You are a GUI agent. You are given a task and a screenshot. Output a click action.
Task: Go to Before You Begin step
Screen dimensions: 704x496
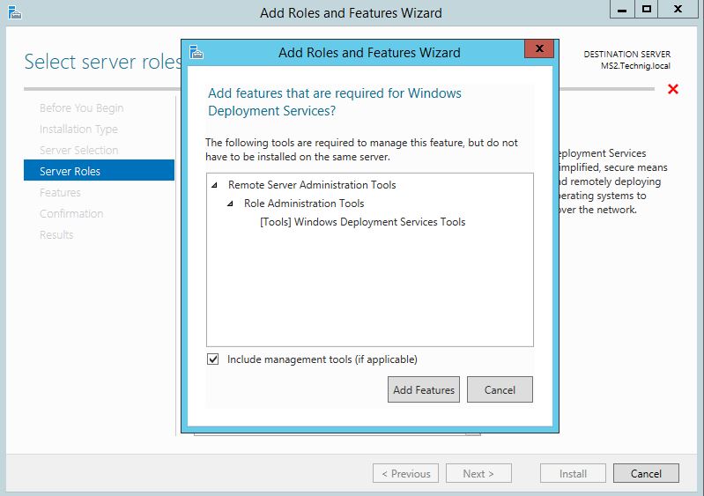point(81,108)
